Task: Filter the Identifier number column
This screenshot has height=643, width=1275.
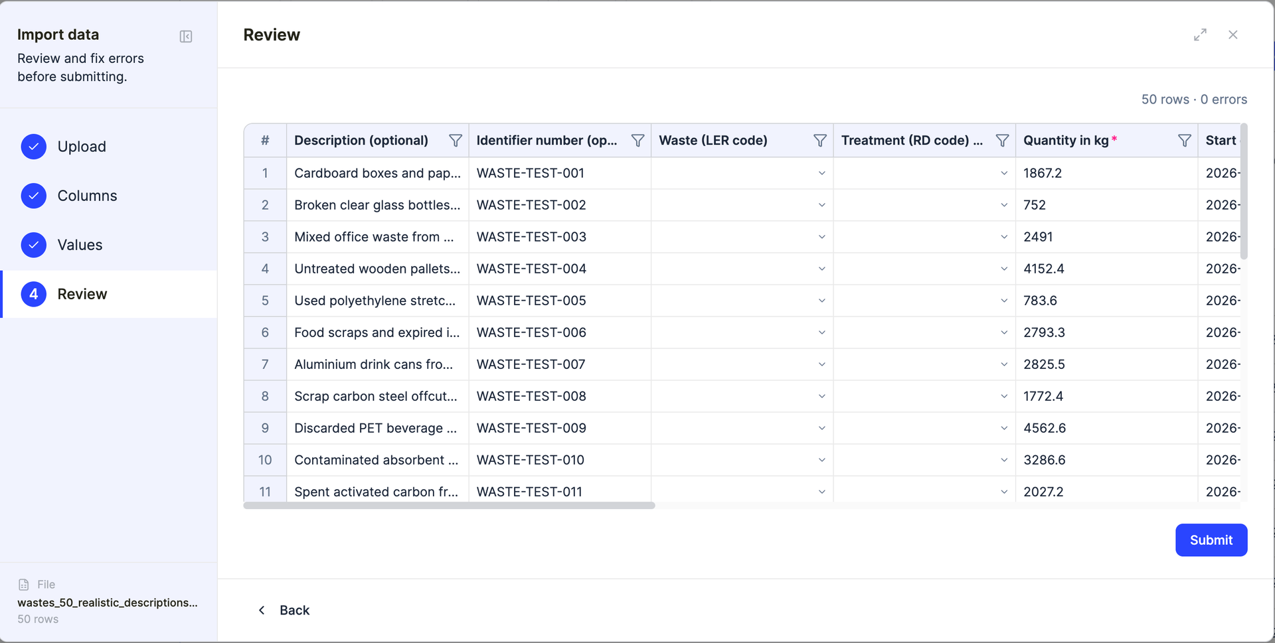Action: tap(637, 141)
